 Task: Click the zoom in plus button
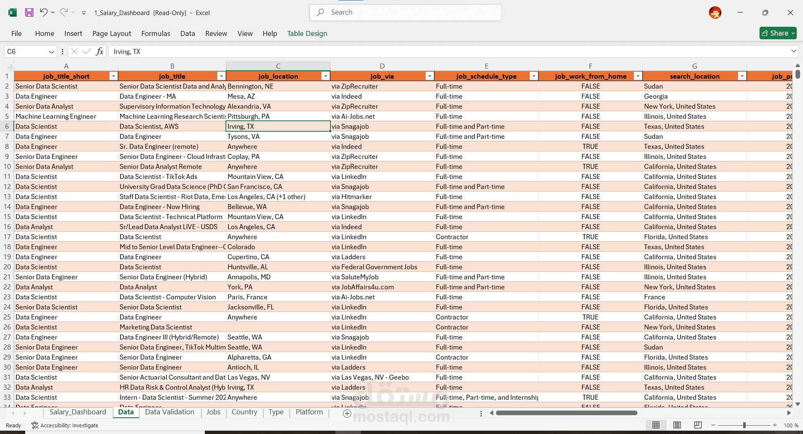pos(775,425)
